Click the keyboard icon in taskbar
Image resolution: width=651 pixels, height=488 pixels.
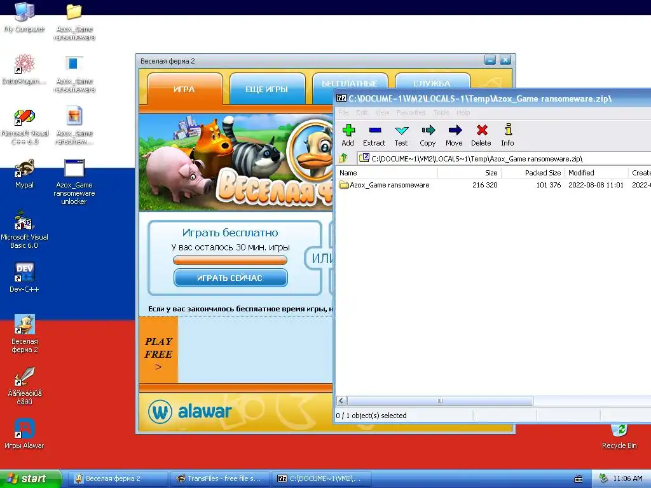(578, 479)
